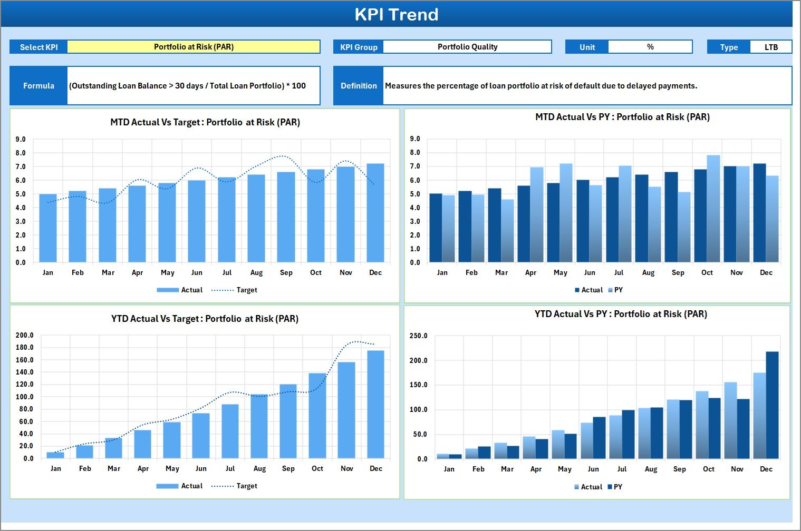This screenshot has height=531, width=801.
Task: Click the Unit field displaying %
Action: (x=651, y=46)
